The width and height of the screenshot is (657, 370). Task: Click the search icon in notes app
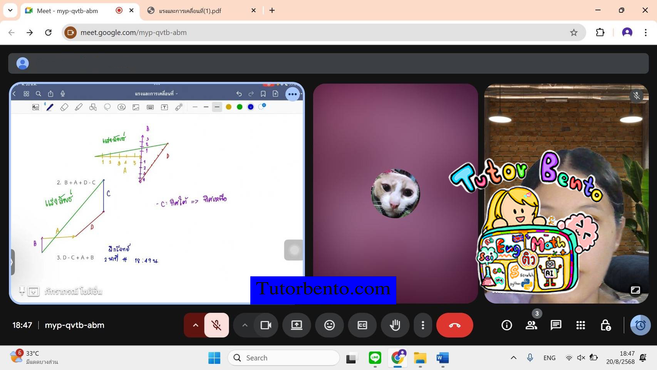[38, 94]
